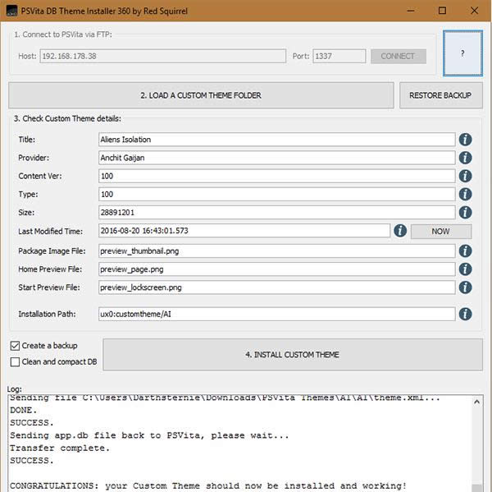The width and height of the screenshot is (492, 492).
Task: Click the log area vertical scrollbar
Action: coord(477,444)
